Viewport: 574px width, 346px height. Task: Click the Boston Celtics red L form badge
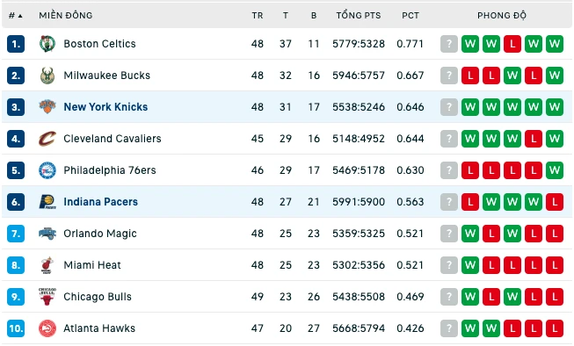click(x=512, y=44)
